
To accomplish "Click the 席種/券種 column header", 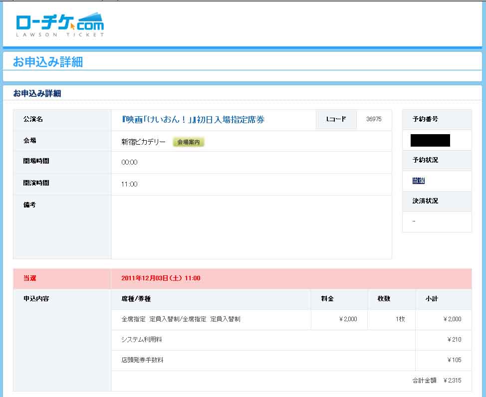I will pyautogui.click(x=136, y=299).
